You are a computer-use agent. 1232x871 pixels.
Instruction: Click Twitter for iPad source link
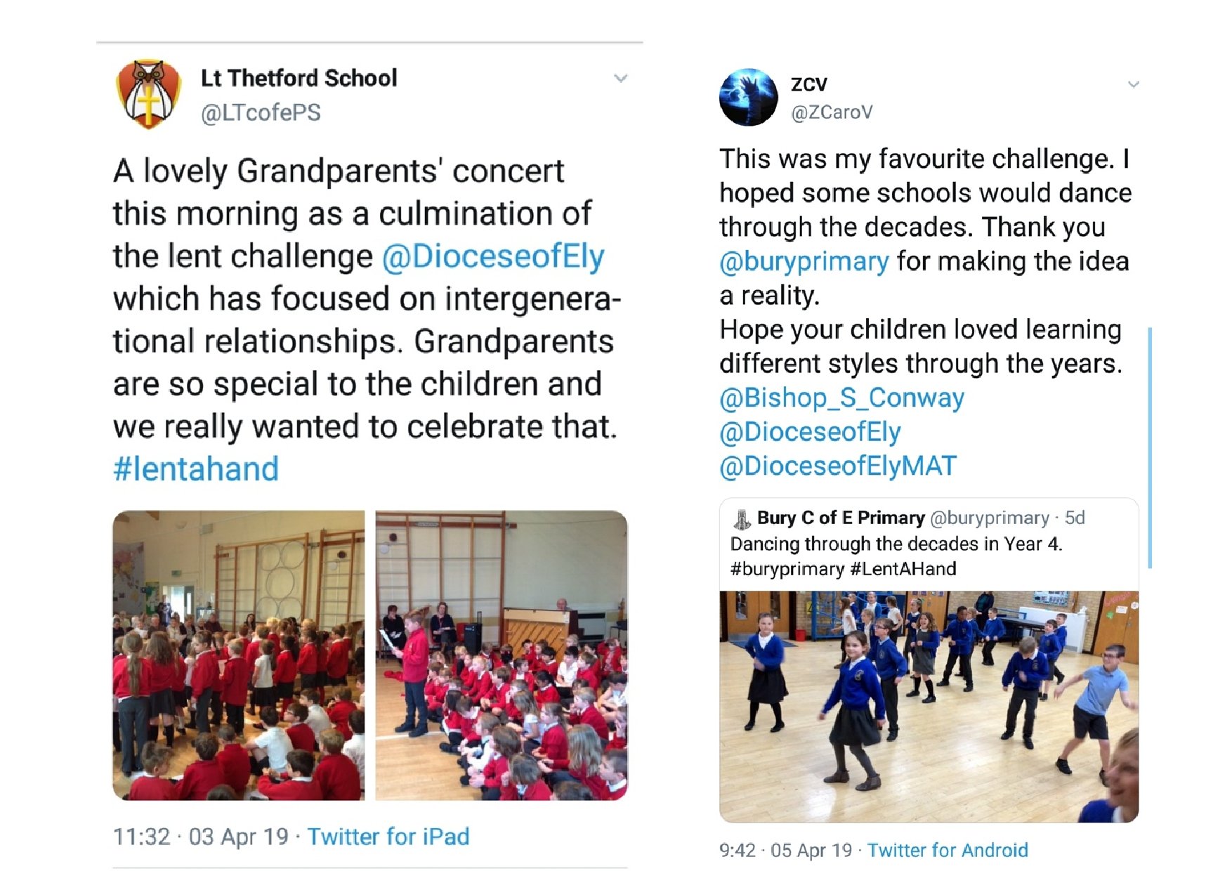(x=388, y=837)
